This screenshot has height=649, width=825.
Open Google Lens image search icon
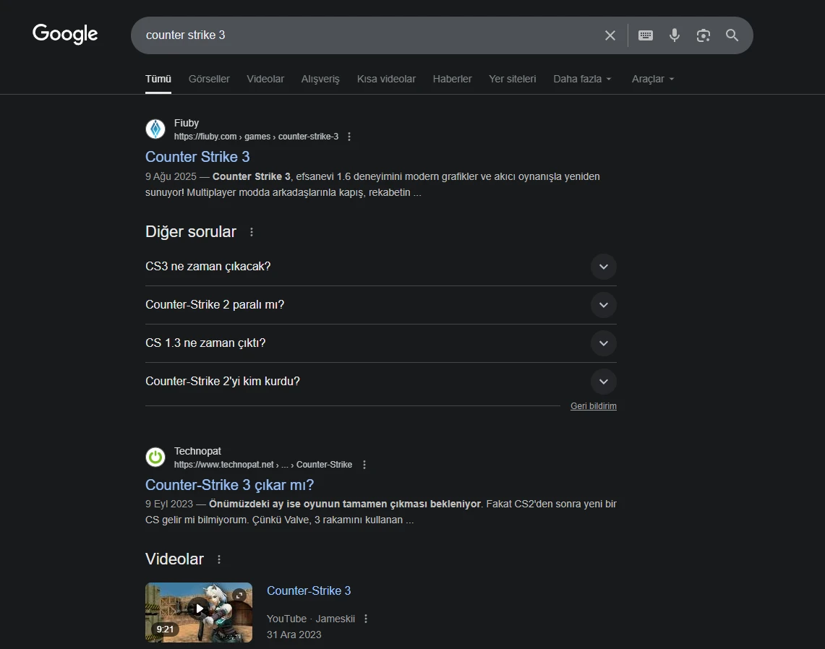704,35
